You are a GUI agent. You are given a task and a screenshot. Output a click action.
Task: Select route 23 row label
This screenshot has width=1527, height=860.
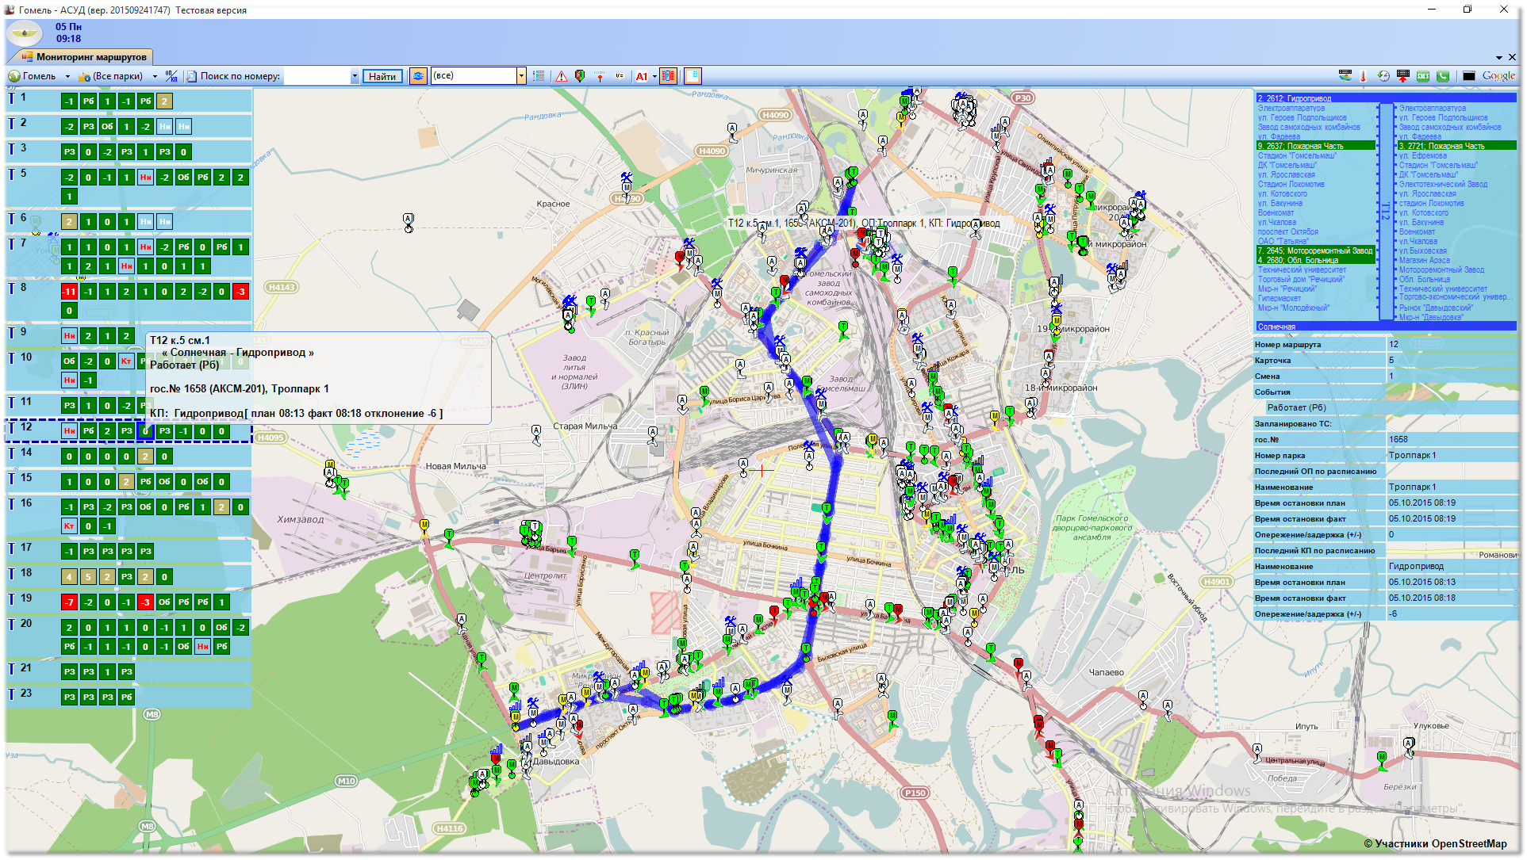click(26, 694)
